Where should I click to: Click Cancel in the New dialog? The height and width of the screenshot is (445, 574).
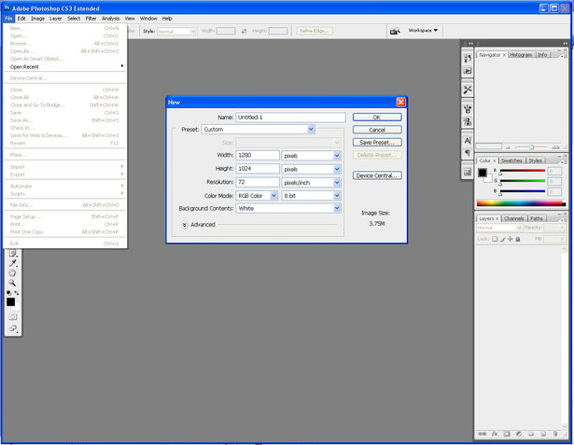click(x=377, y=130)
